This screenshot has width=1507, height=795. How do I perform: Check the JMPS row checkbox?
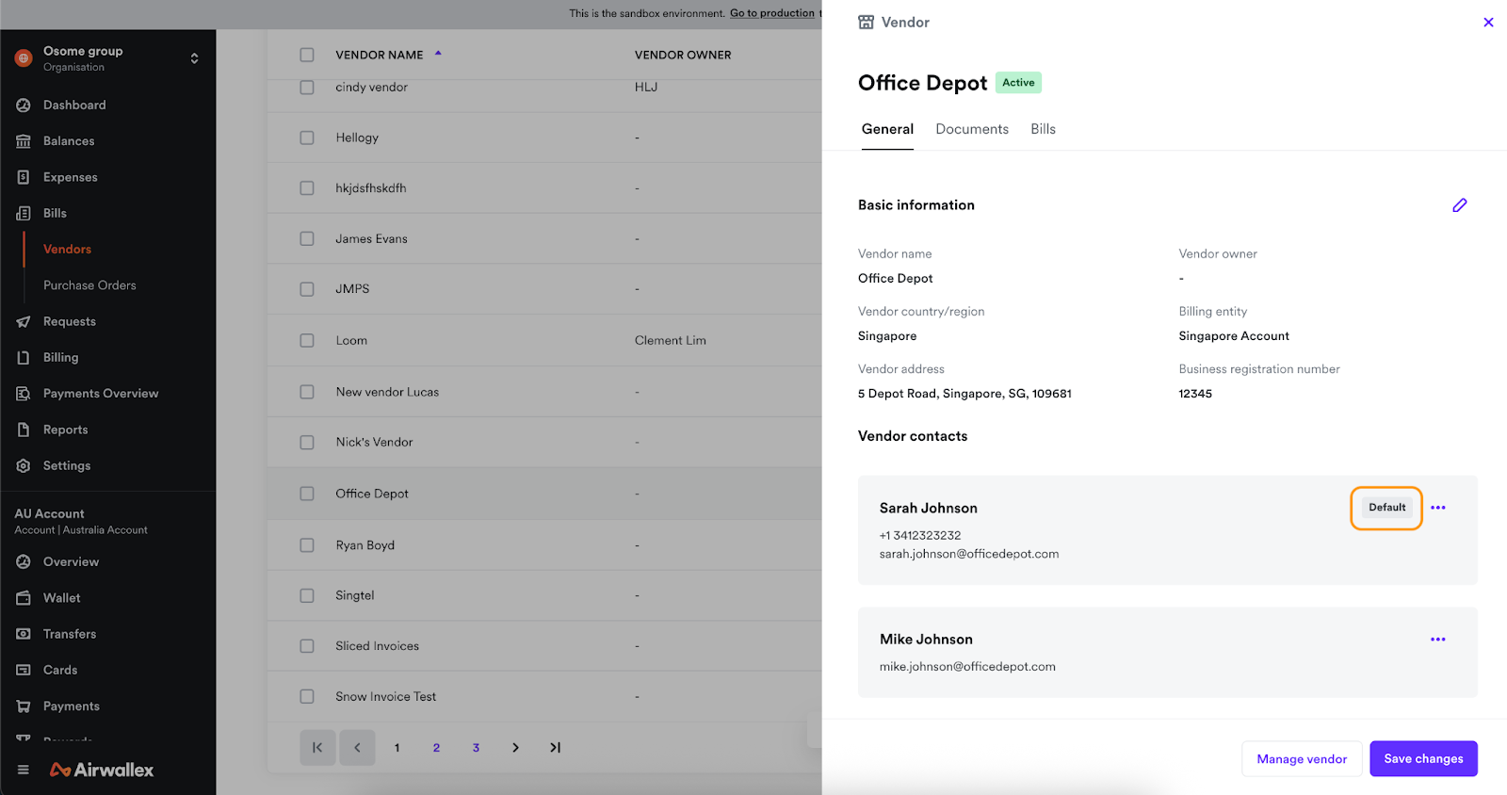[x=307, y=289]
